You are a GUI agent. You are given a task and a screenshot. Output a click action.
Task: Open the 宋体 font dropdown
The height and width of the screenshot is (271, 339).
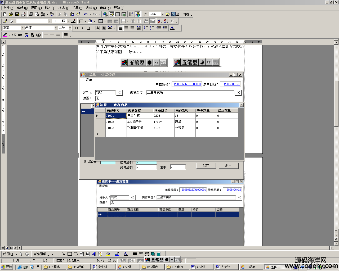tap(56, 28)
